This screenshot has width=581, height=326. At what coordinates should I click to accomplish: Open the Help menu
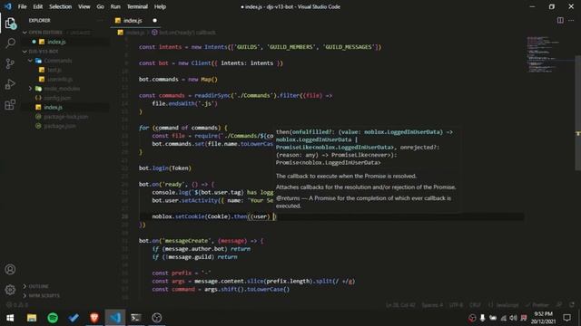click(160, 6)
